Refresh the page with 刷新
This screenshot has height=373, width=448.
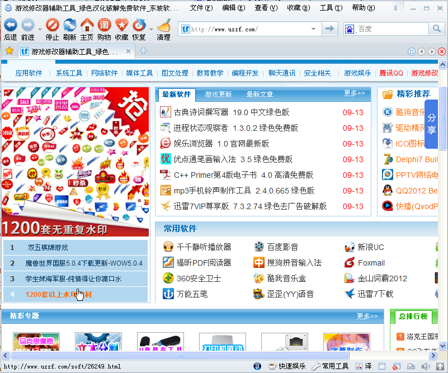(70, 29)
